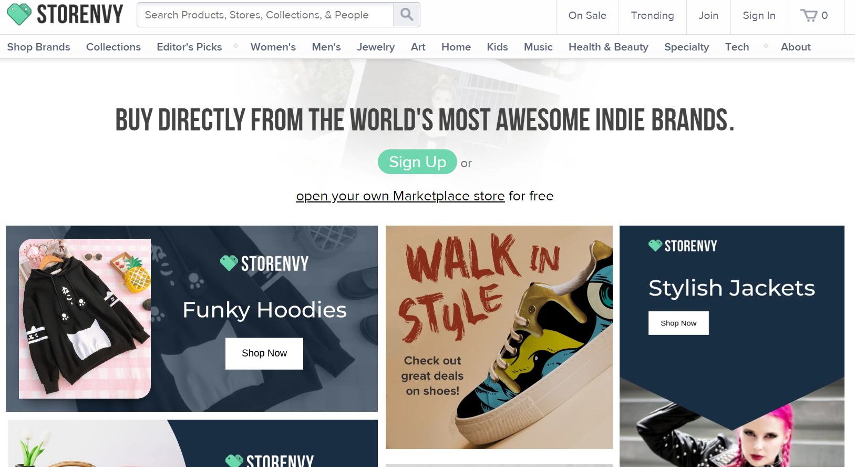The width and height of the screenshot is (855, 467).
Task: Click the Stylish Jackets heading text
Action: (x=732, y=288)
